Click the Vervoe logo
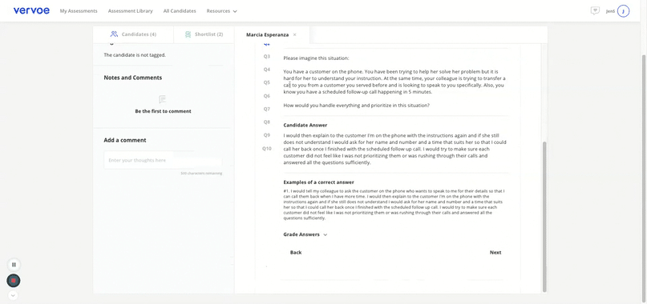 coord(31,10)
